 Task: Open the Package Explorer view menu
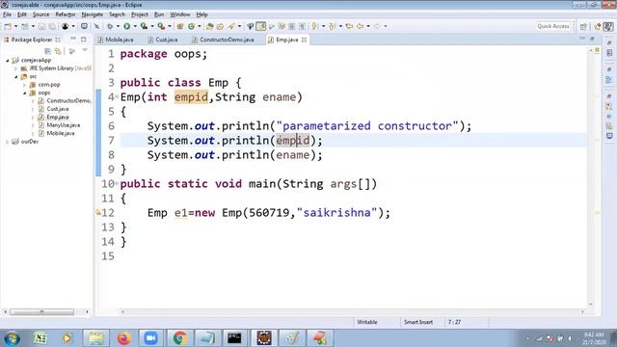(85, 51)
